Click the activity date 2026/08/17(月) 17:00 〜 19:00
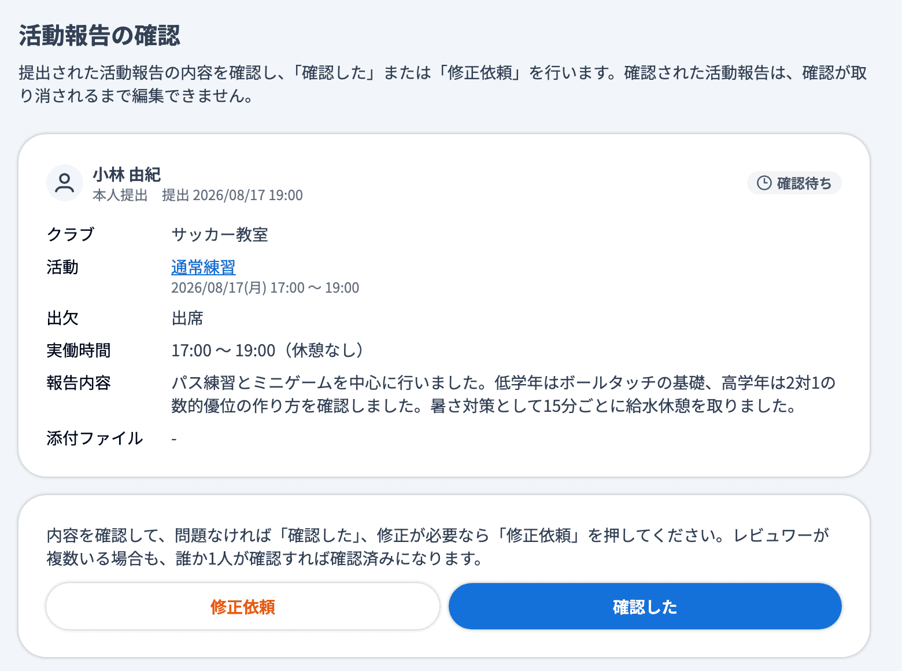Viewport: 902px width, 671px height. [x=265, y=288]
